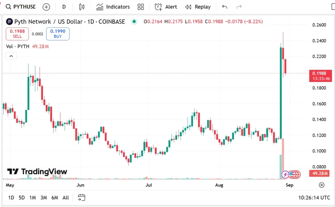Click the green market status dot
The width and height of the screenshot is (335, 207).
coord(134,21)
